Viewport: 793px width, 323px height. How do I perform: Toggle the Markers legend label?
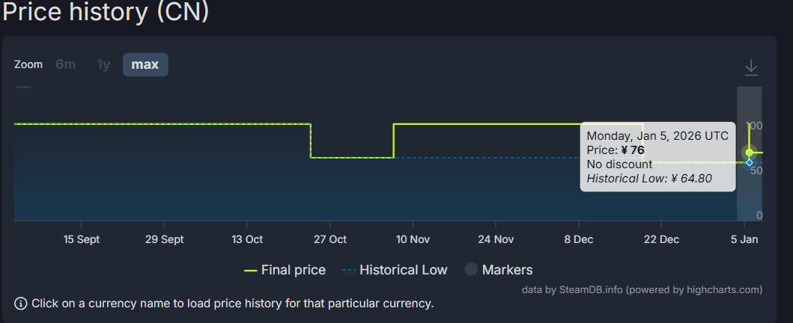pyautogui.click(x=507, y=270)
